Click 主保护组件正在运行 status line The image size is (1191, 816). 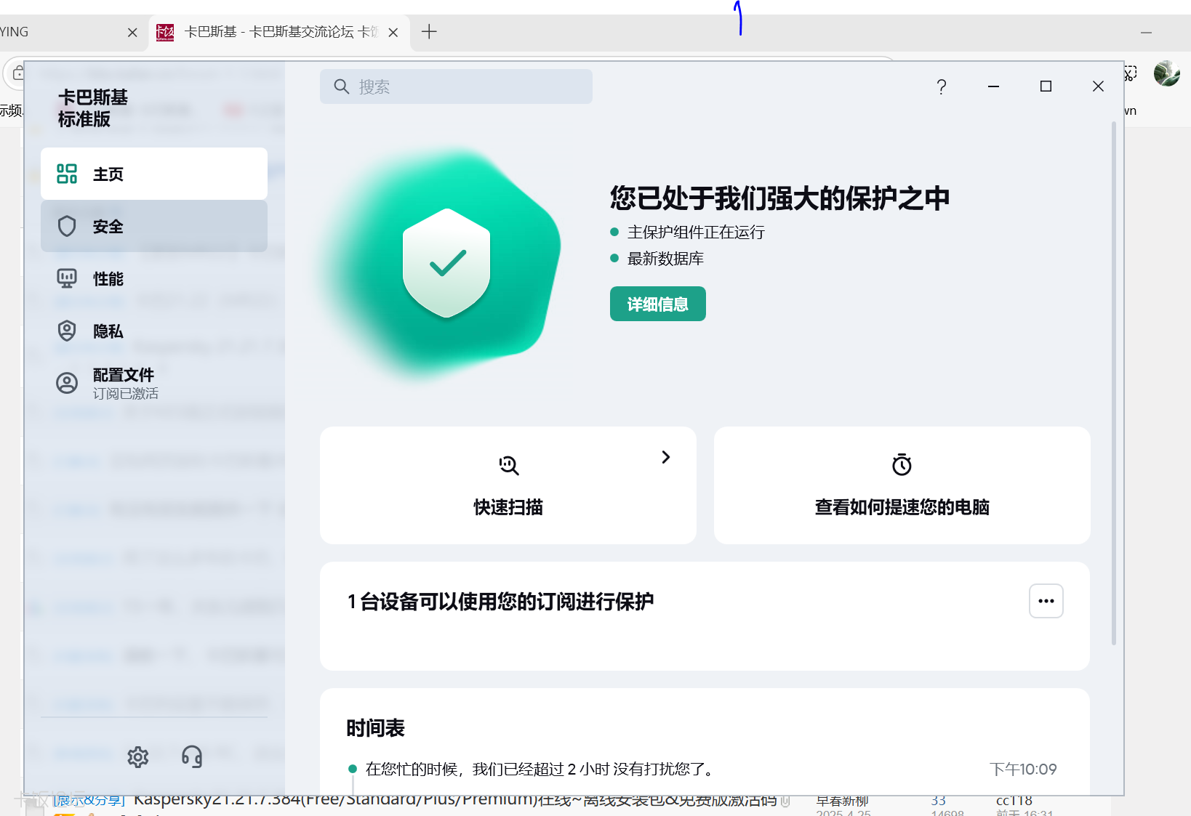[696, 232]
